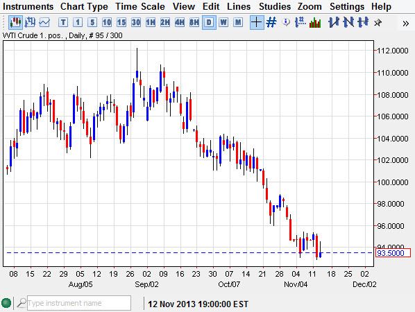This screenshot has height=312, width=415.
Task: Click the Dec/02 date axis label
Action: 364,284
